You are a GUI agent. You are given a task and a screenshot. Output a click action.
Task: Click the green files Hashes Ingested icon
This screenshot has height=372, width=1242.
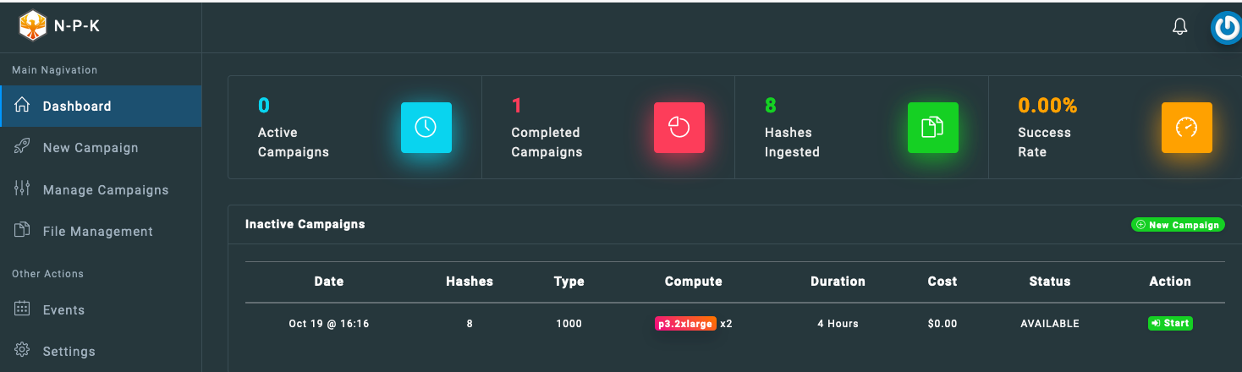[932, 128]
